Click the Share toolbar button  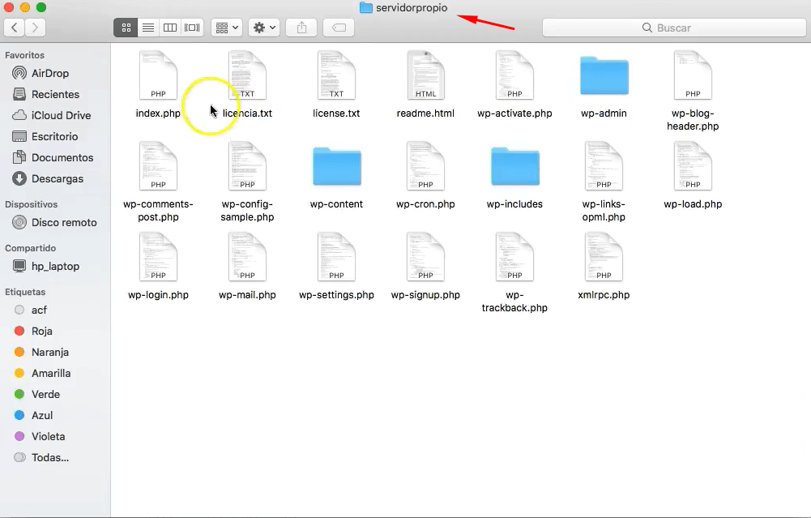(302, 28)
